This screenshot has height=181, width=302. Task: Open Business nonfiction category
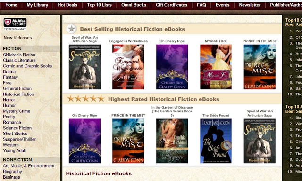(x=11, y=177)
